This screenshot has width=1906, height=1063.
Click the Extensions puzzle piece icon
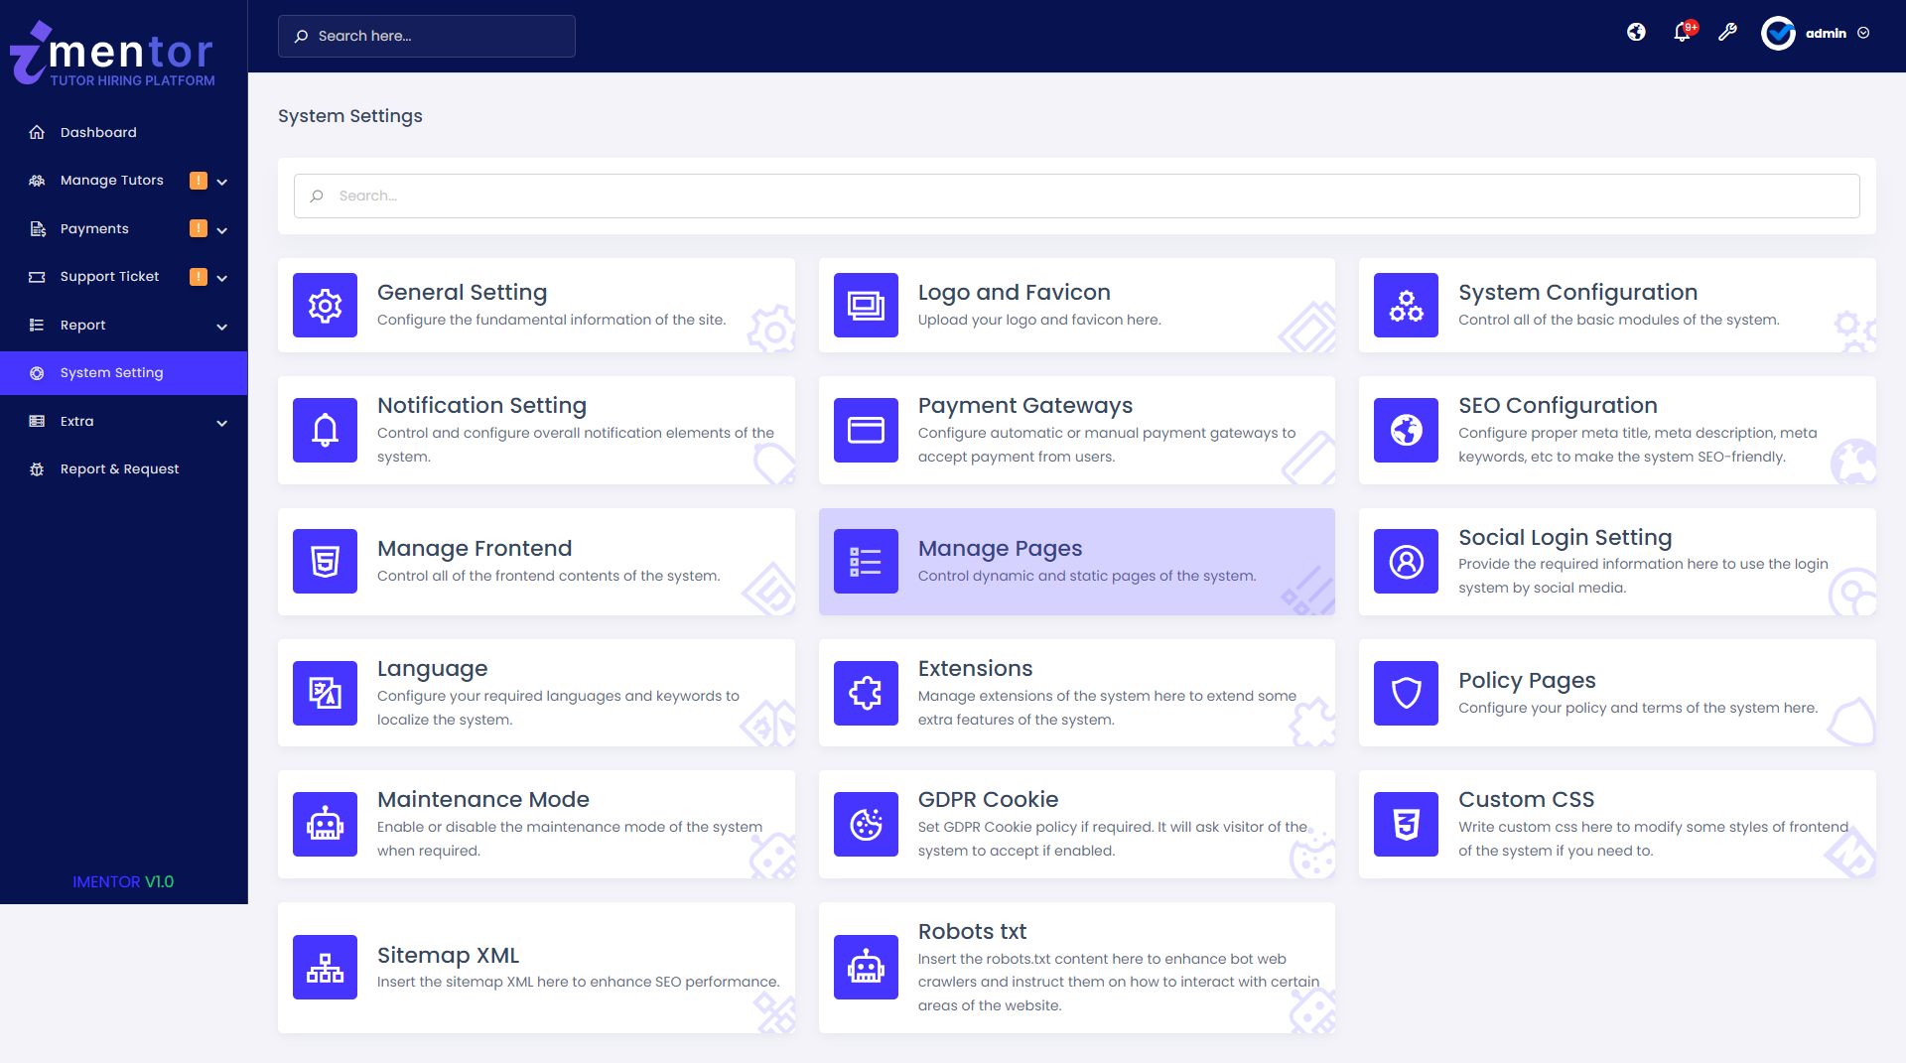pyautogui.click(x=865, y=693)
